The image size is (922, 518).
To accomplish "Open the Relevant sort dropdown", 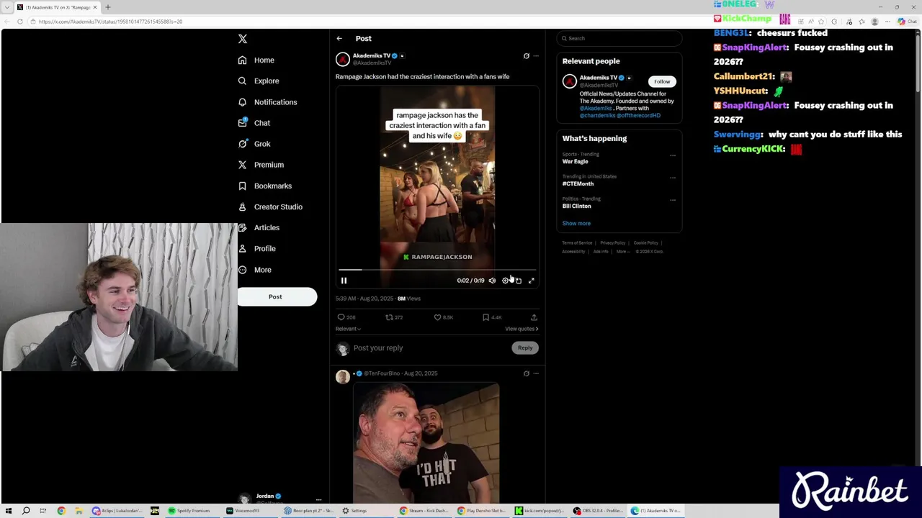I will pyautogui.click(x=348, y=329).
